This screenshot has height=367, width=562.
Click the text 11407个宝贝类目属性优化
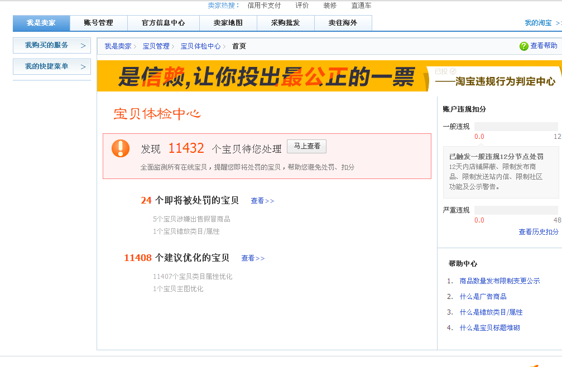193,277
